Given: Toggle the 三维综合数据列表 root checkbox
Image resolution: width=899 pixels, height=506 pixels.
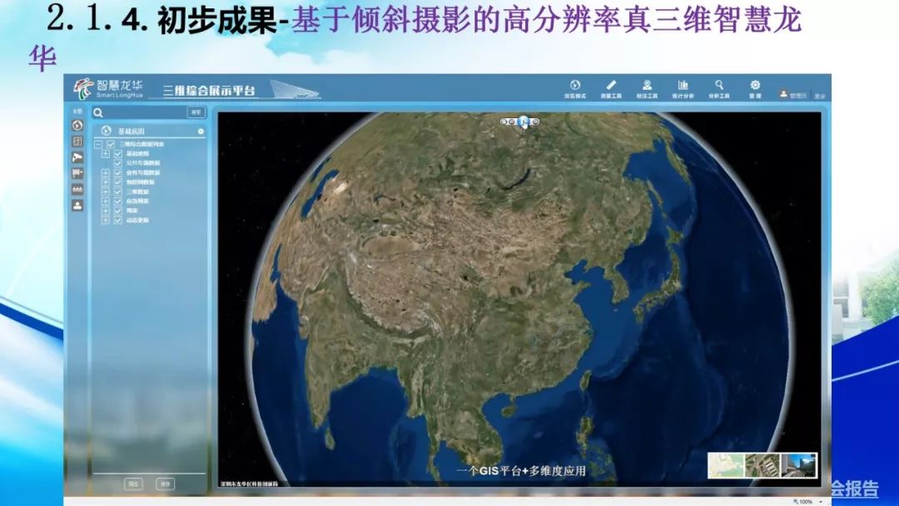Looking at the screenshot, I should click(x=111, y=145).
